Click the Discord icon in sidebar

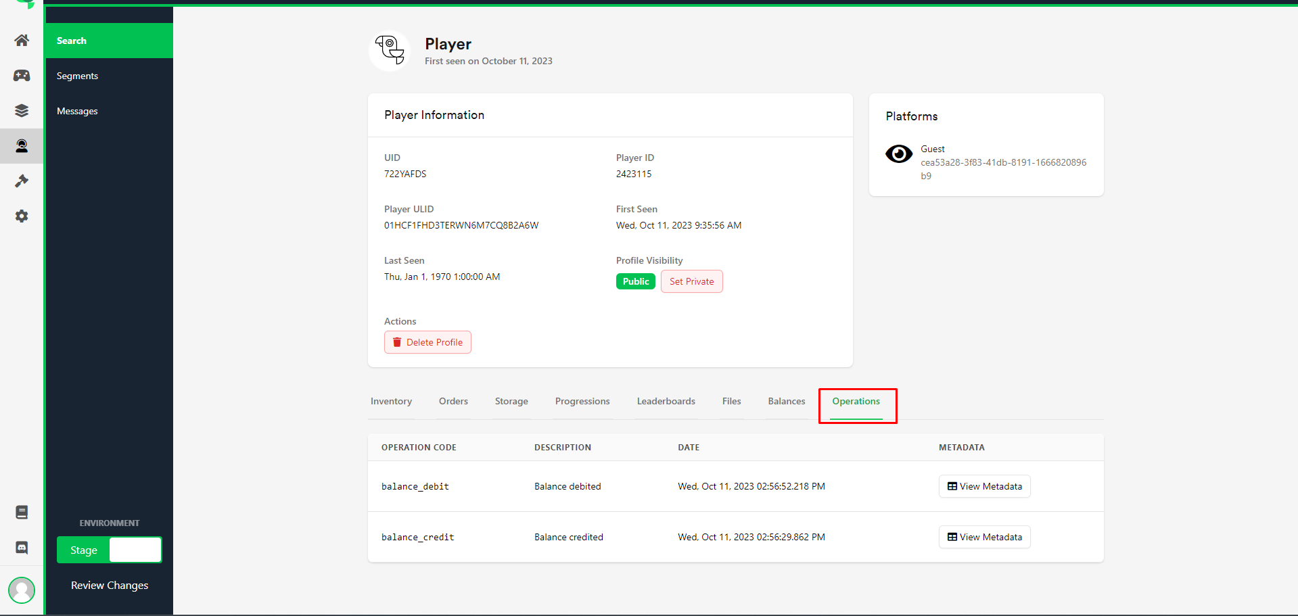(22, 548)
